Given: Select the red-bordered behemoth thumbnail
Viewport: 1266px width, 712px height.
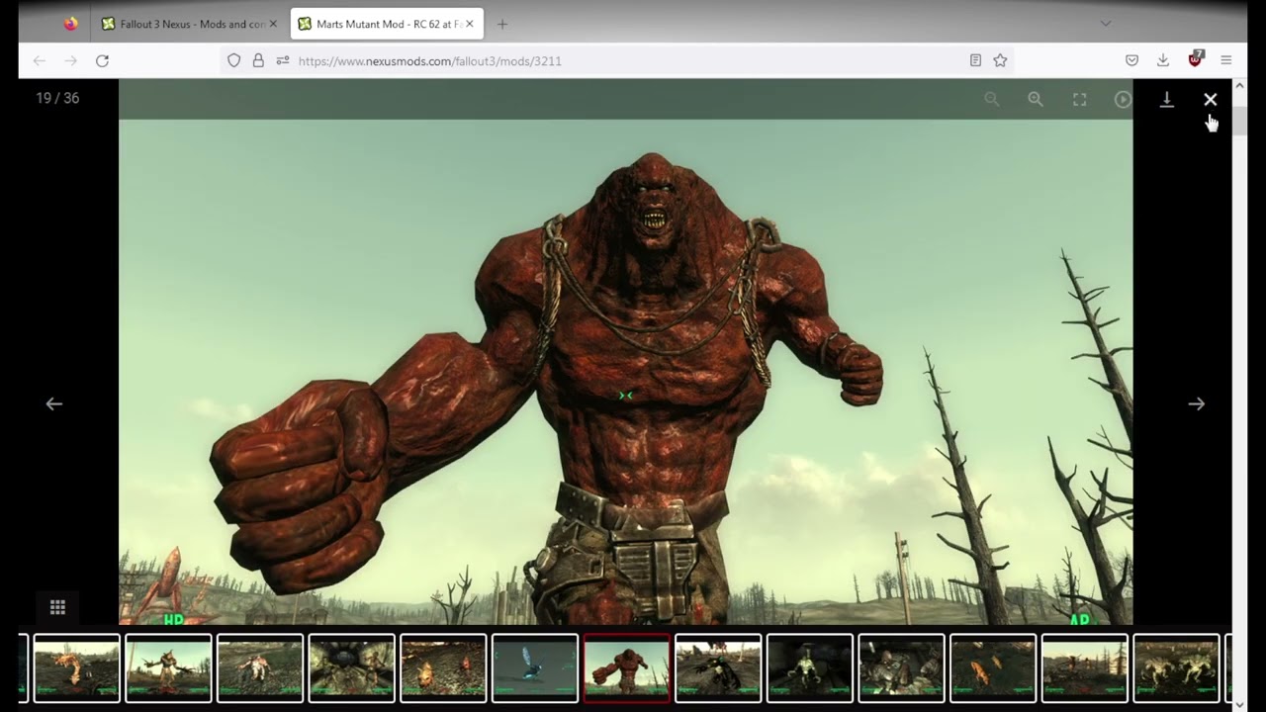Looking at the screenshot, I should pyautogui.click(x=626, y=668).
